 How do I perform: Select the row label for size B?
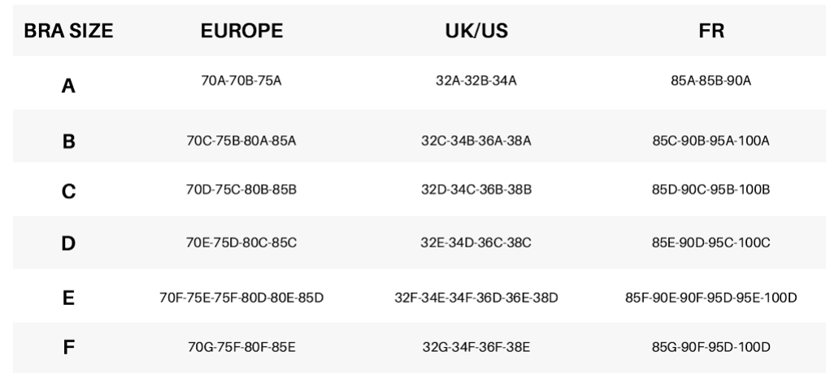(68, 142)
